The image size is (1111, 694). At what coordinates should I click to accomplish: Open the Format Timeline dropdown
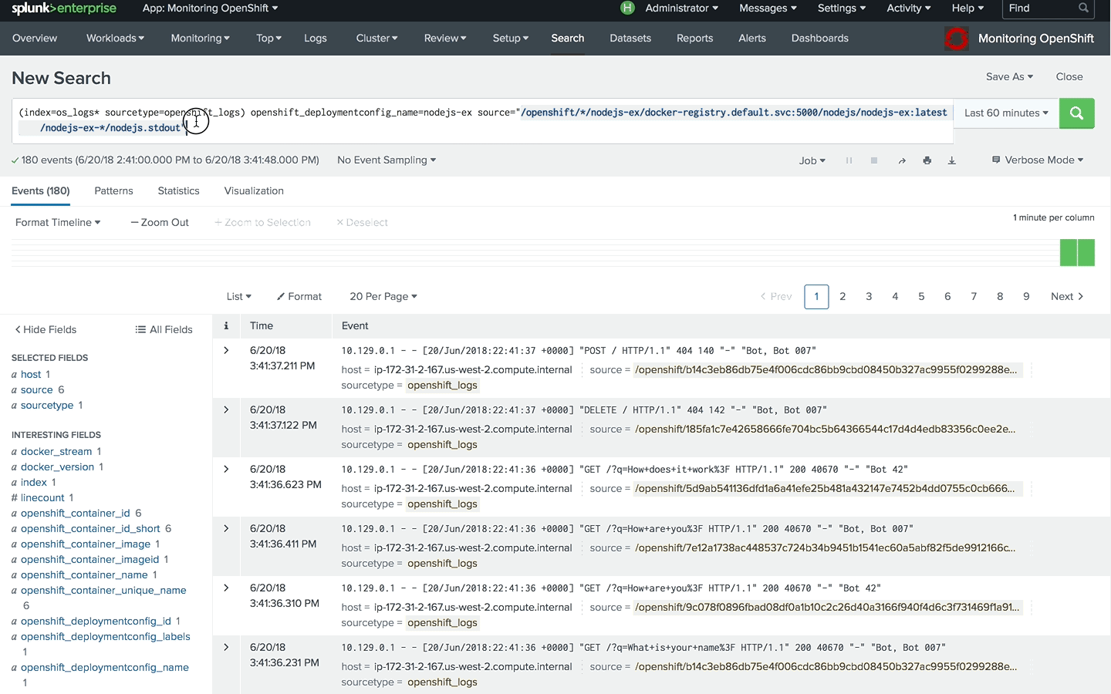(x=58, y=222)
